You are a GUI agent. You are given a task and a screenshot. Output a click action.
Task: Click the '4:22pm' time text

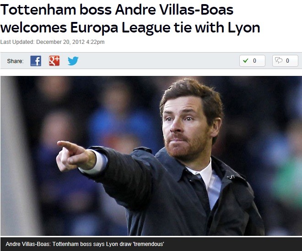[x=95, y=42]
